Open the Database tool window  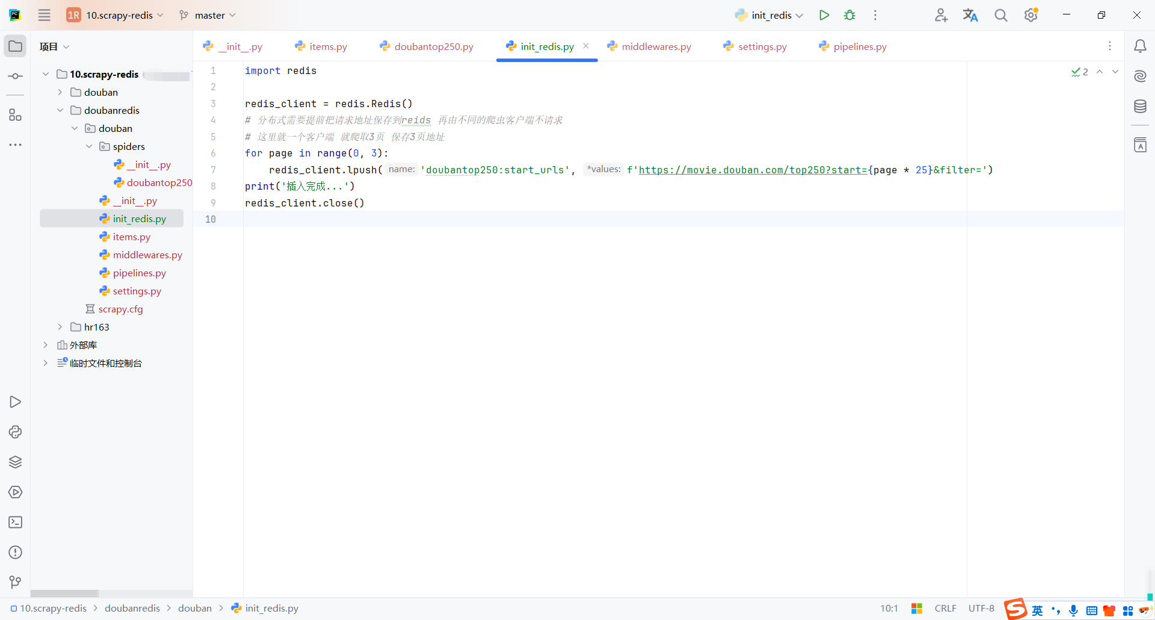point(1140,107)
